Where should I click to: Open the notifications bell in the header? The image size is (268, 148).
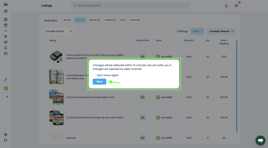tap(226, 6)
